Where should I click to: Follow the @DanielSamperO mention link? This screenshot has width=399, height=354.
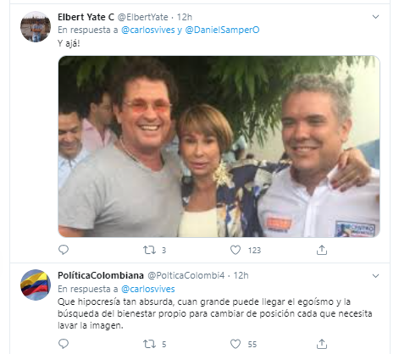click(x=222, y=30)
